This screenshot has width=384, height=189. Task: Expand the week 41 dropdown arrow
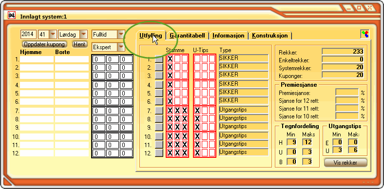coord(53,34)
